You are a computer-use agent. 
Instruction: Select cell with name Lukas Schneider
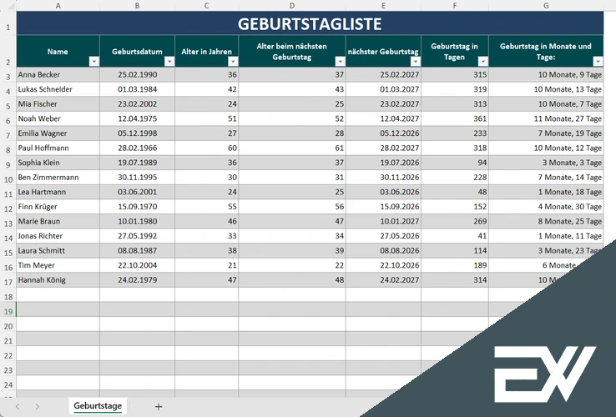point(58,89)
